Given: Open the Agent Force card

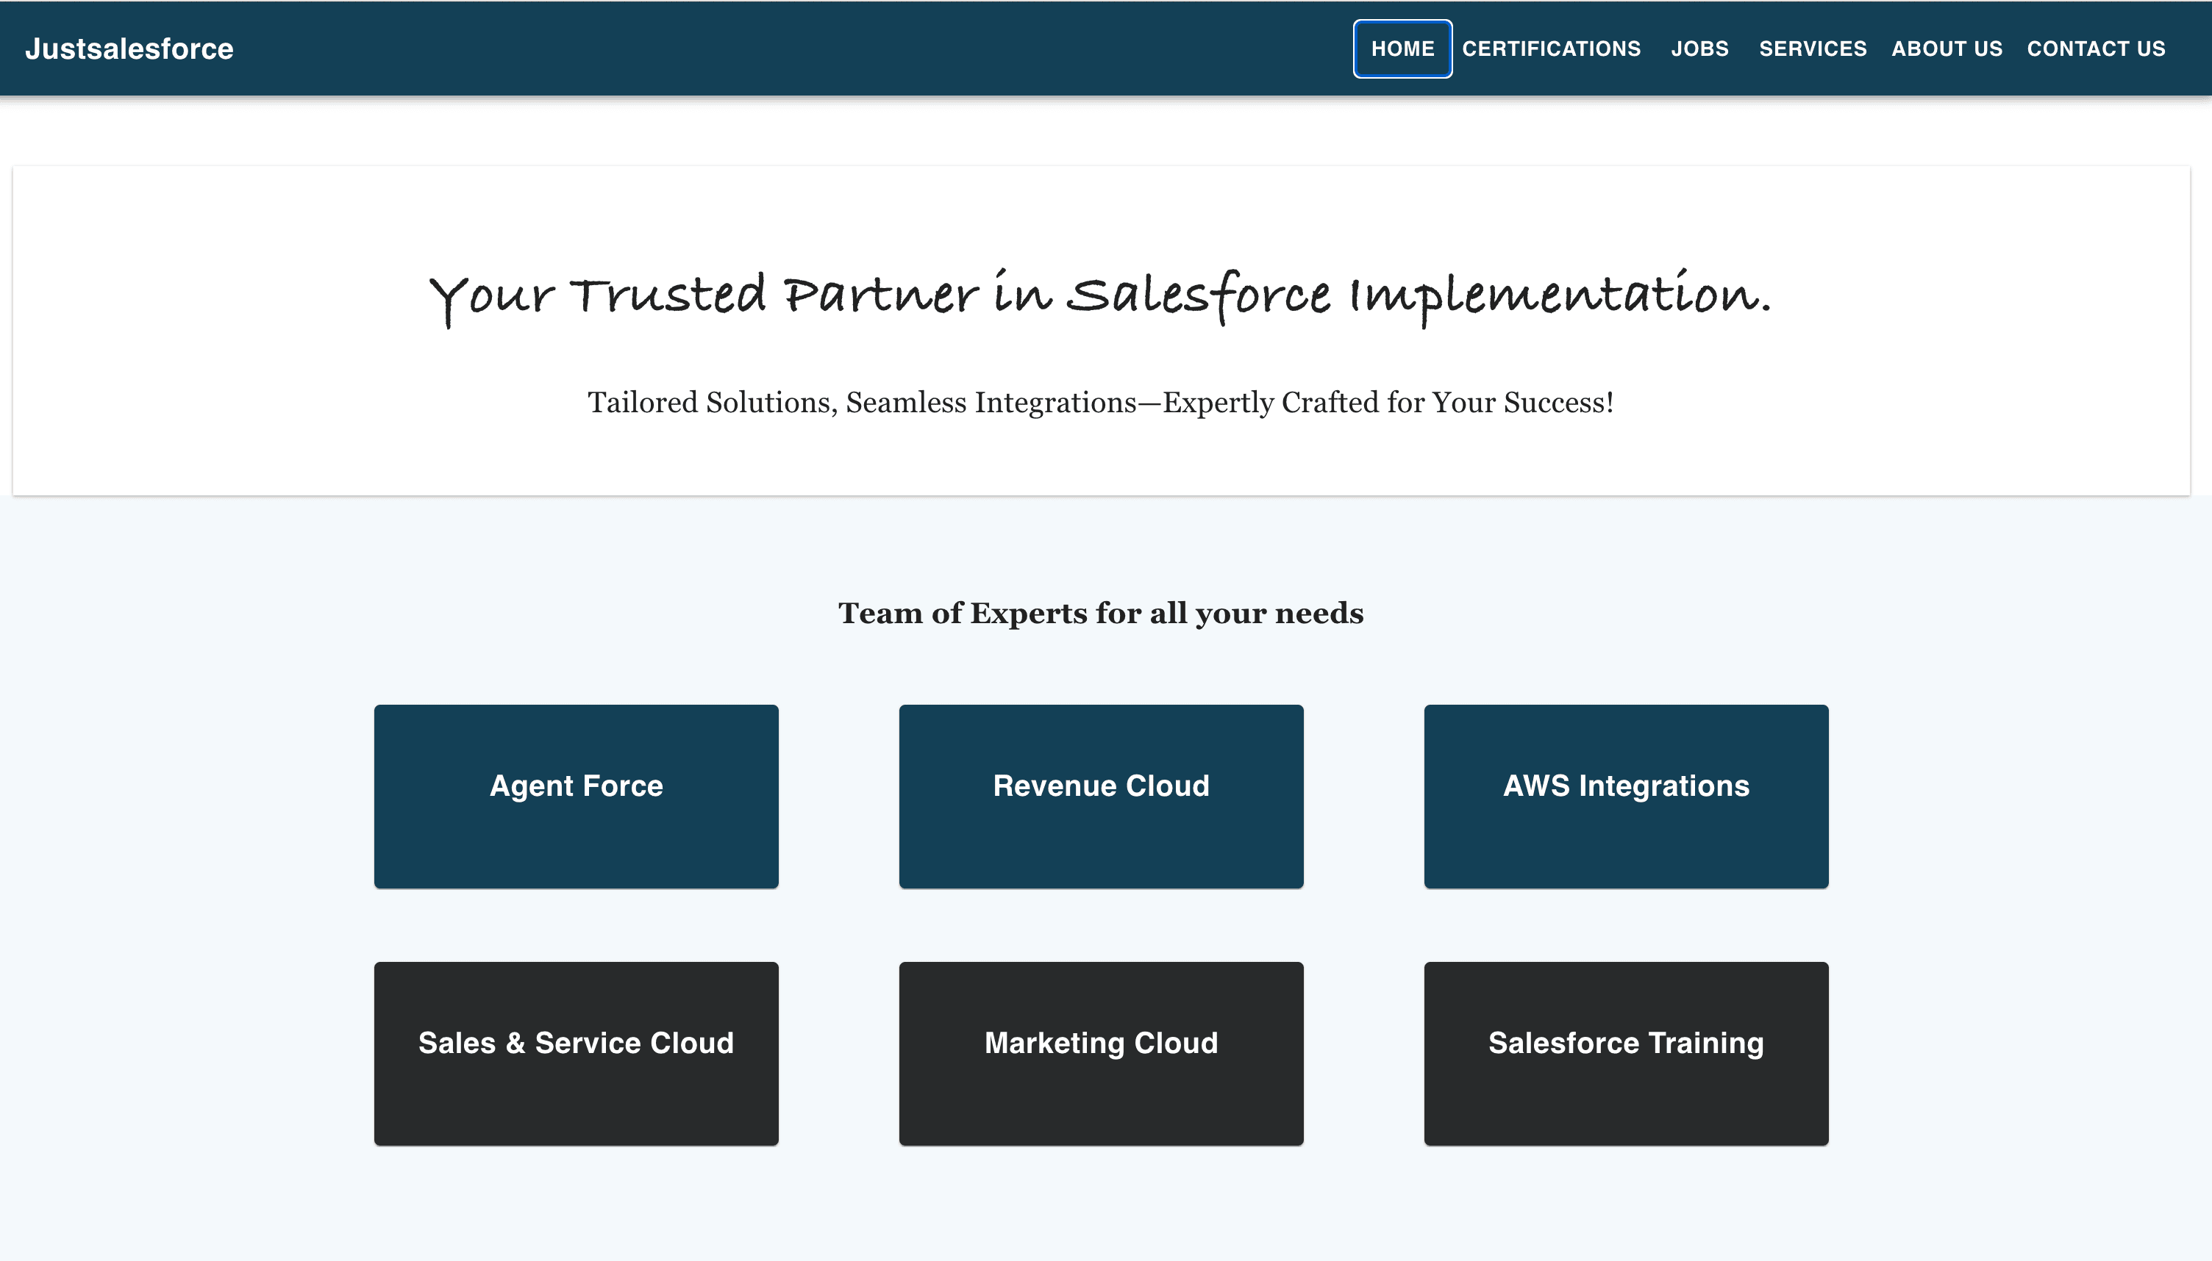Looking at the screenshot, I should pyautogui.click(x=577, y=796).
